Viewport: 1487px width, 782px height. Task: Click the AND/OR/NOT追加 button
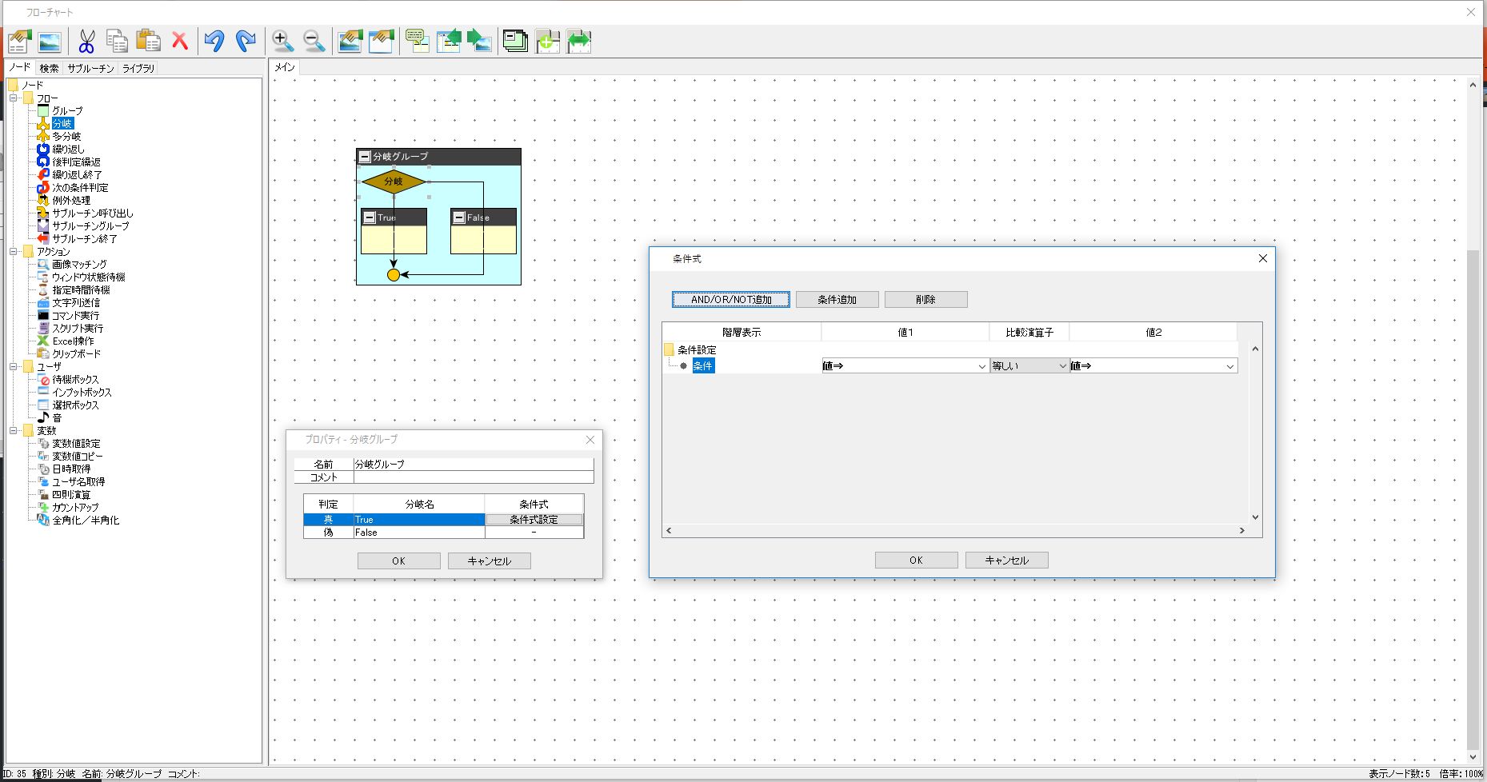731,300
